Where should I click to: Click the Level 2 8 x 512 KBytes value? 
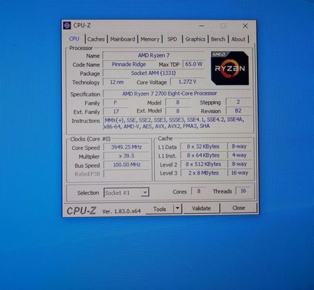tap(203, 164)
